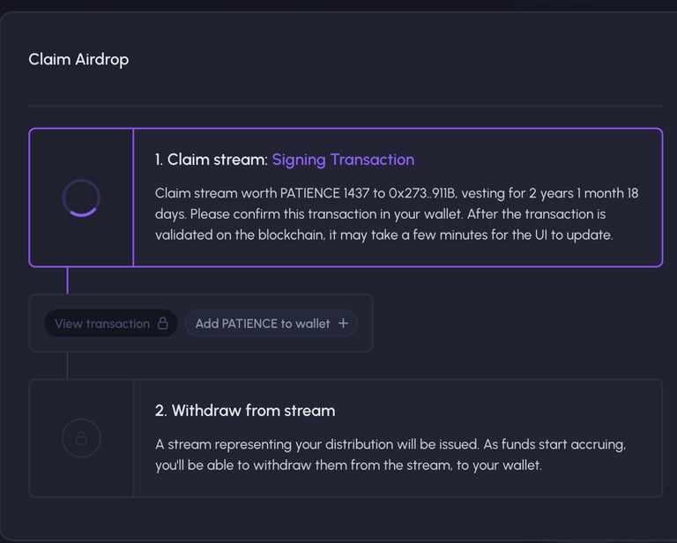Click the grey connector line above step two
The image size is (677, 543).
click(x=67, y=366)
